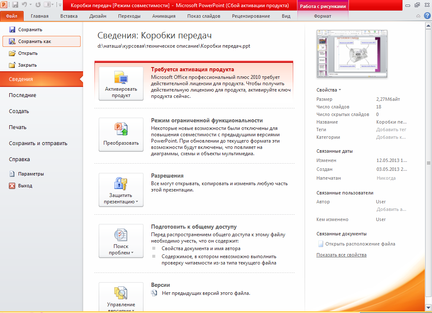Click the Преобразовать convert icon button
The image size is (432, 313).
(121, 135)
